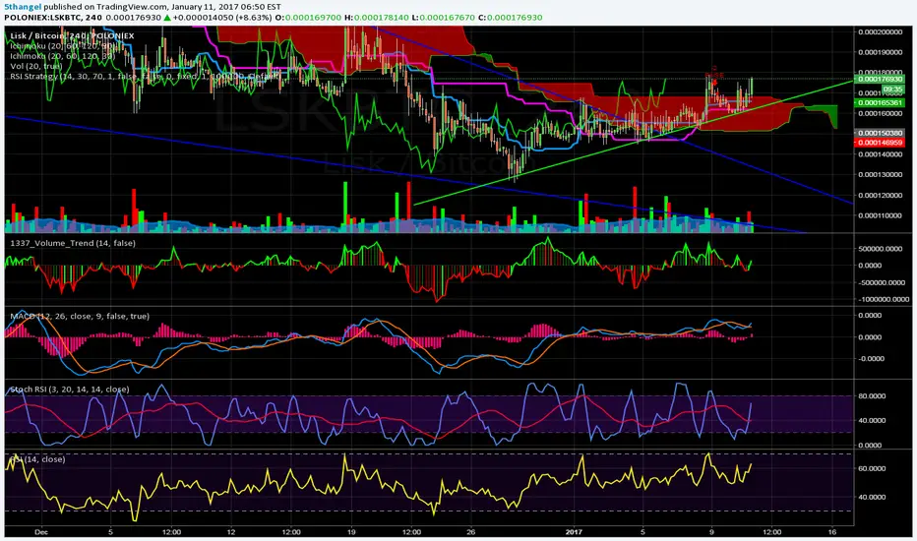Select the open value O:0.000169700
This screenshot has width=917, height=541.
click(308, 18)
